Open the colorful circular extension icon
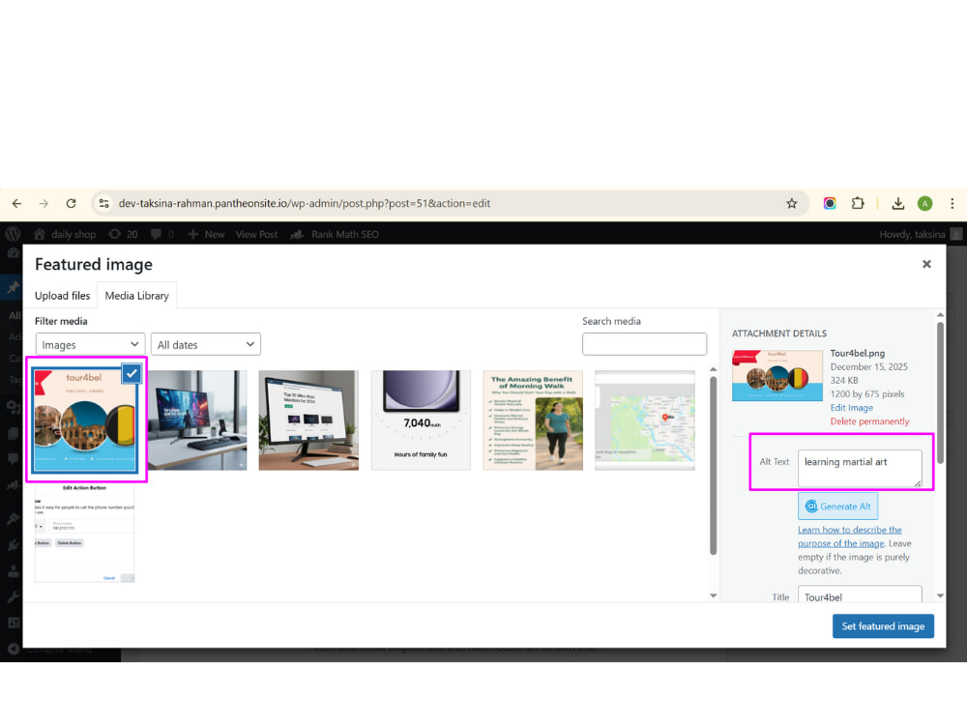 (830, 203)
